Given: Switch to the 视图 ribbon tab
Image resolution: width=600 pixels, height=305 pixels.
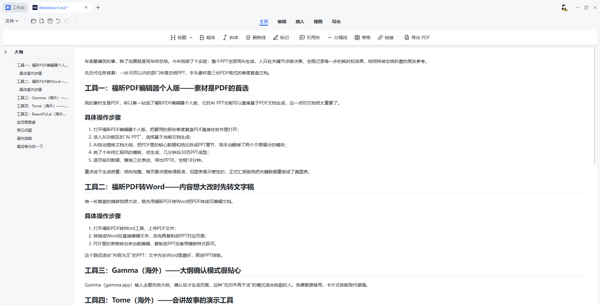Looking at the screenshot, I should (318, 22).
